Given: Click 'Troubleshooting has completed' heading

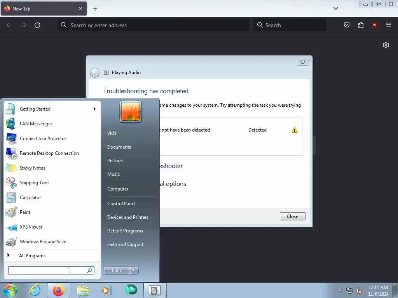Looking at the screenshot, I should pyautogui.click(x=146, y=91).
